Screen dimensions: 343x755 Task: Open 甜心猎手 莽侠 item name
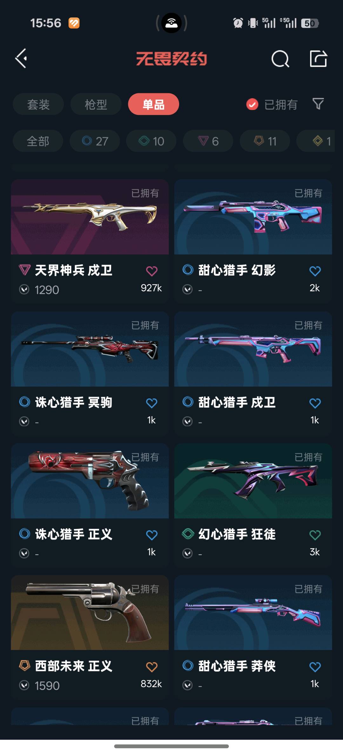(237, 666)
